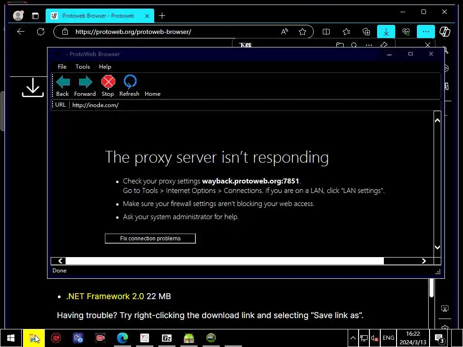Minimize the ProtoWeb Browser window
This screenshot has width=463, height=347.
pyautogui.click(x=389, y=54)
